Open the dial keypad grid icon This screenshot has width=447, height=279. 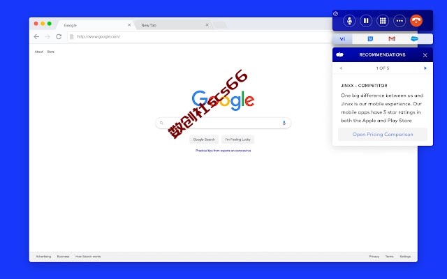pos(383,21)
